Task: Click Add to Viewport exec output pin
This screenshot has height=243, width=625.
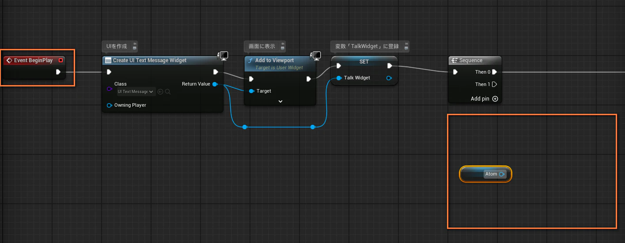Action: [309, 79]
